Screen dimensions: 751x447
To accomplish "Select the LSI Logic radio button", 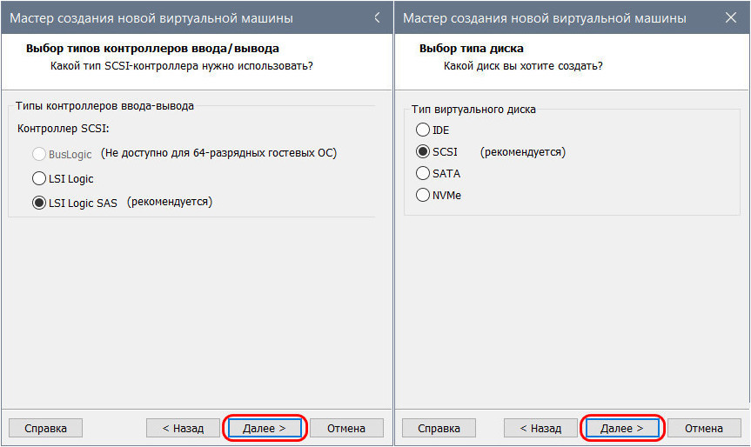I will tap(39, 178).
